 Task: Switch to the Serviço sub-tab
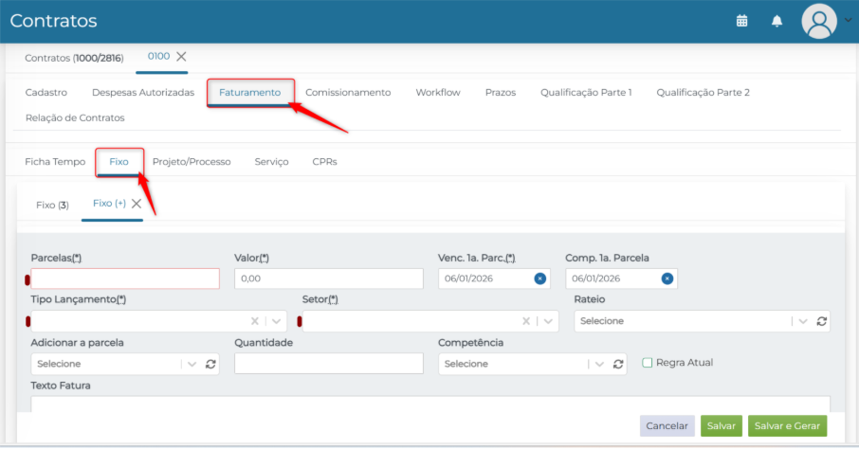click(x=271, y=162)
